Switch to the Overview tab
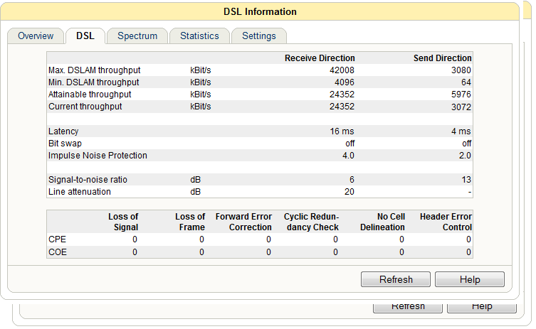The width and height of the screenshot is (536, 329). [x=36, y=36]
